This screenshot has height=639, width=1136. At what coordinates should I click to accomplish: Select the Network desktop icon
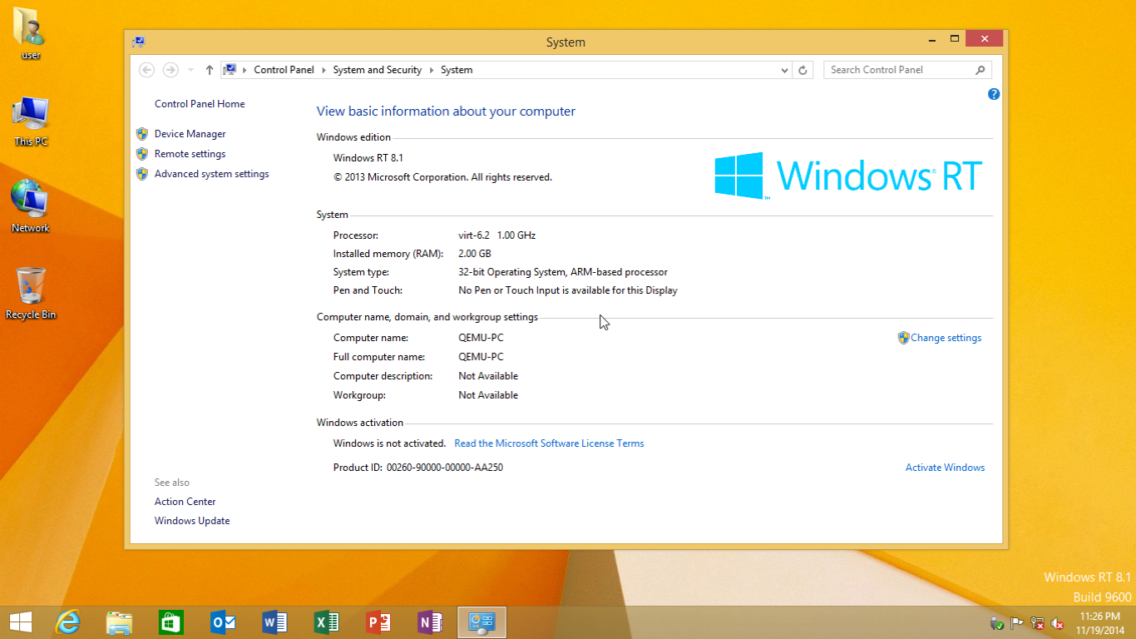(31, 206)
